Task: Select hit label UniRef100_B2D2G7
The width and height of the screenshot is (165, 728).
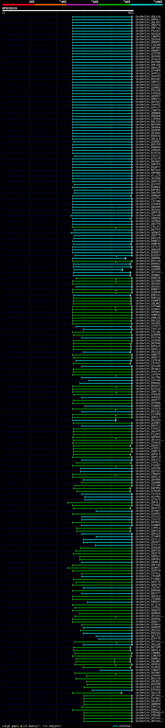Action: pyautogui.click(x=148, y=255)
